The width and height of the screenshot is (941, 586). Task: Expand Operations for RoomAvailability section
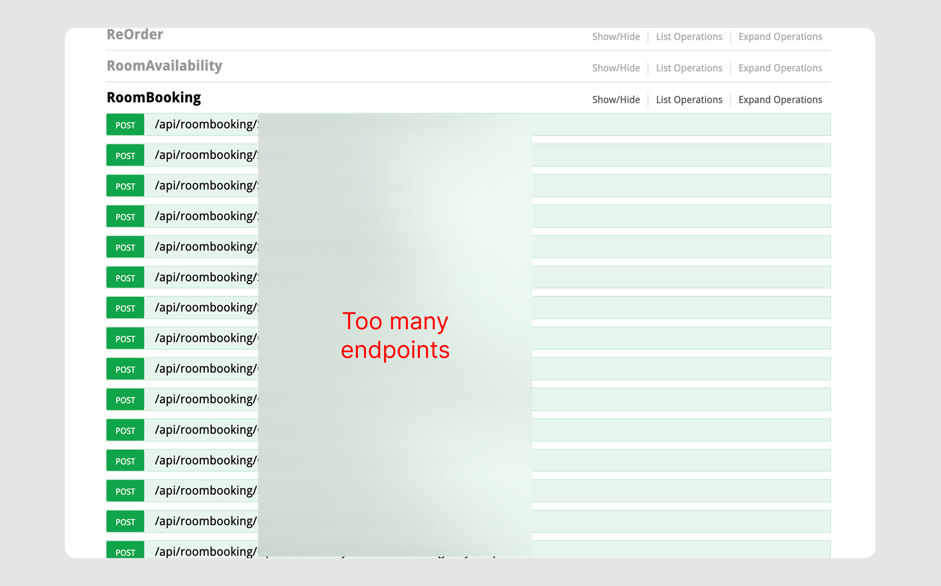tap(780, 68)
